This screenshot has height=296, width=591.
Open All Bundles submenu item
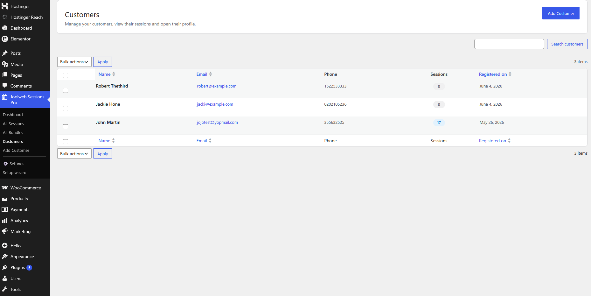(x=13, y=132)
